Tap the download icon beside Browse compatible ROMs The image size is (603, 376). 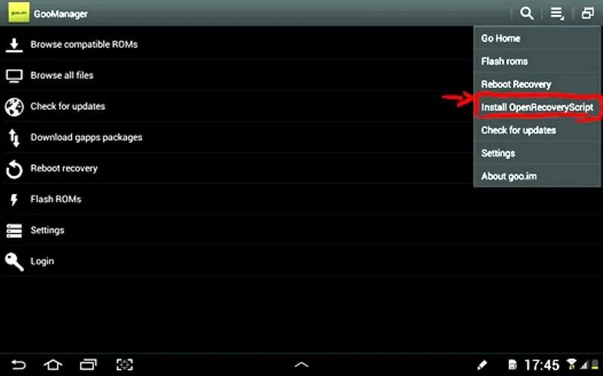pyautogui.click(x=14, y=45)
